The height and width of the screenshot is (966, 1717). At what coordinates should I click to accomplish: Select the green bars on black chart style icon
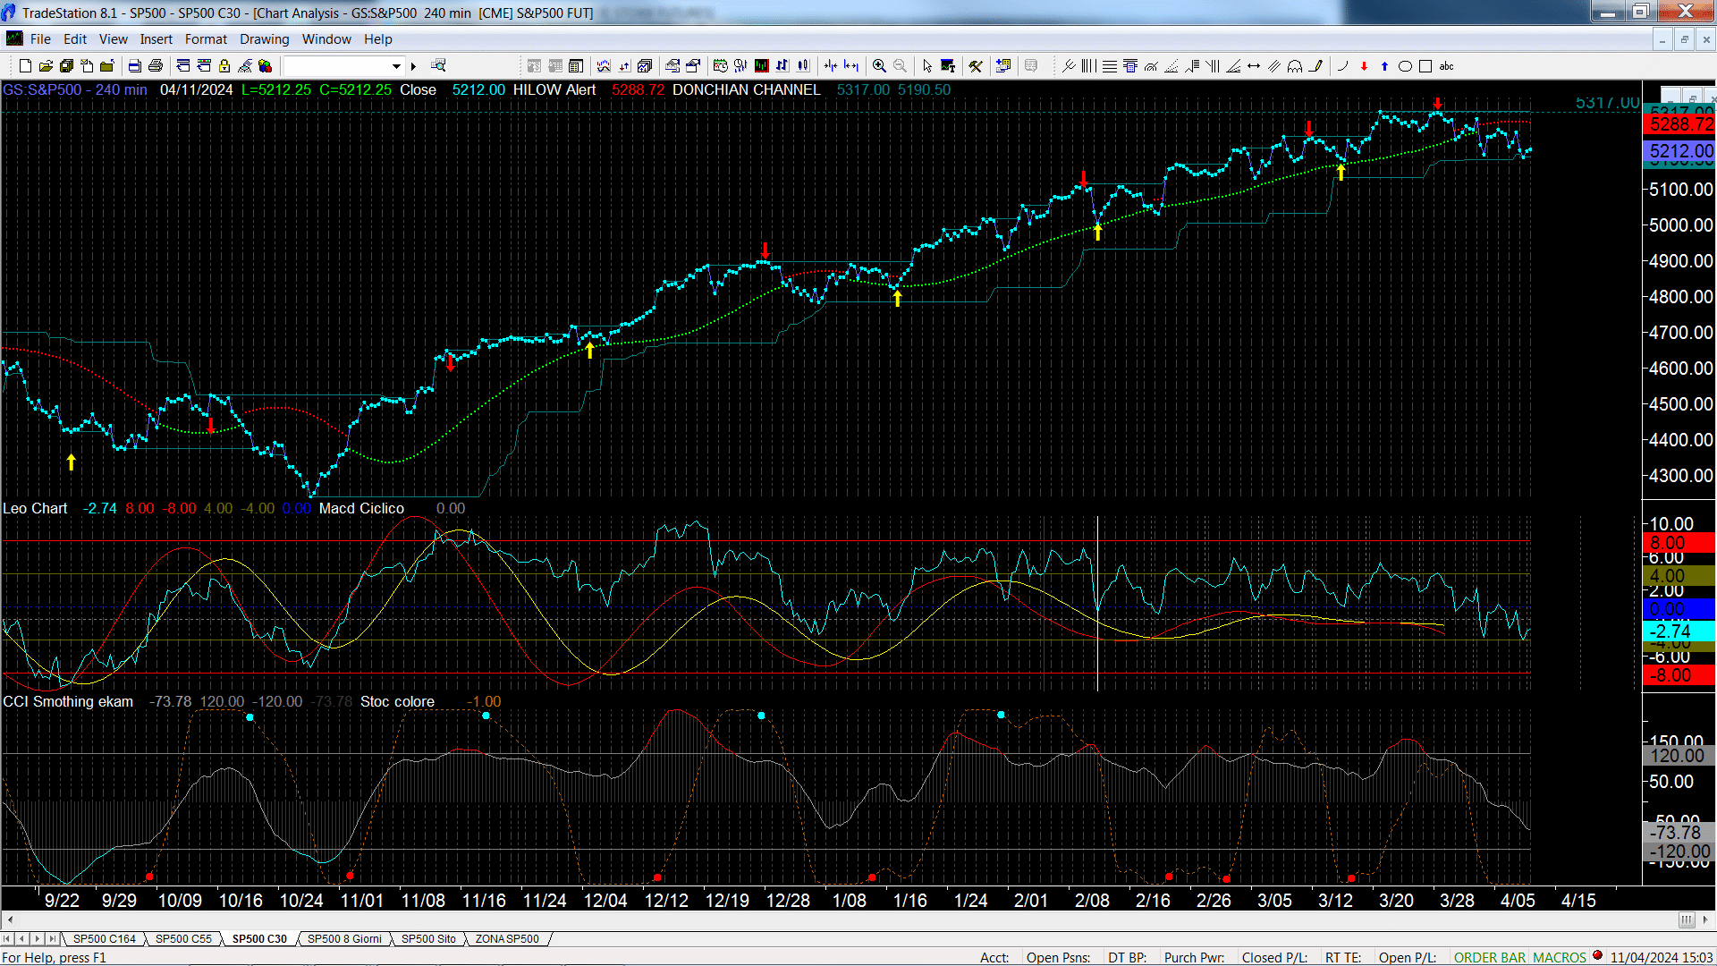pyautogui.click(x=762, y=66)
